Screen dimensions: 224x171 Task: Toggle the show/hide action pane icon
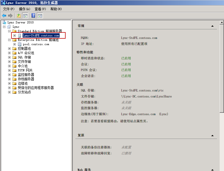pos(40,16)
